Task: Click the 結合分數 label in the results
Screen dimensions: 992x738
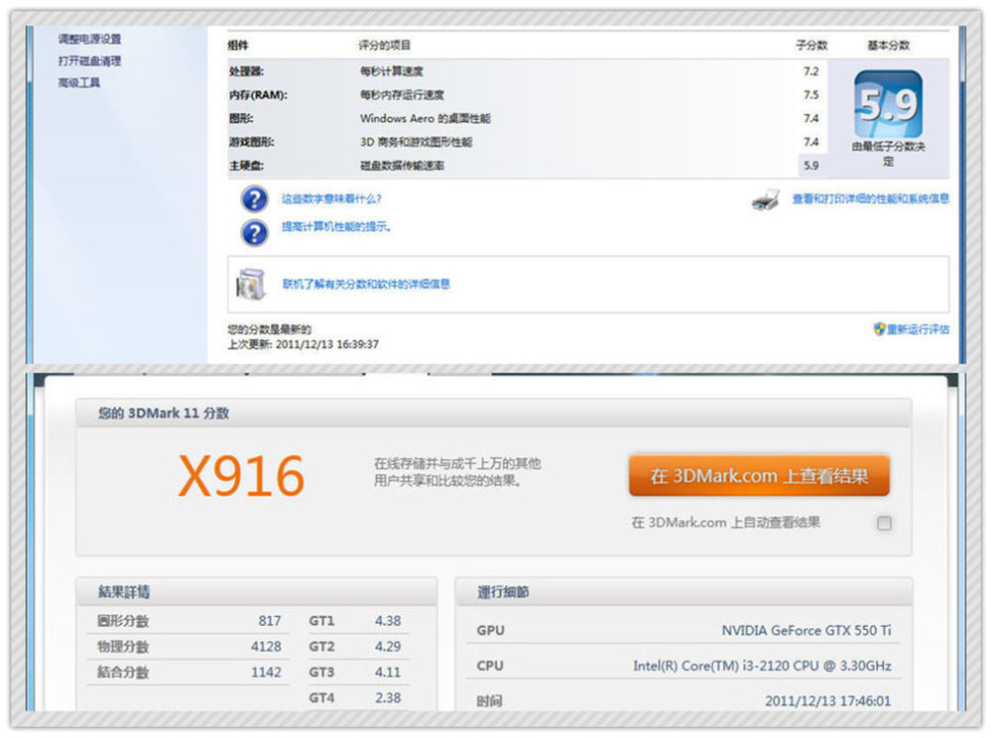Action: coord(123,673)
